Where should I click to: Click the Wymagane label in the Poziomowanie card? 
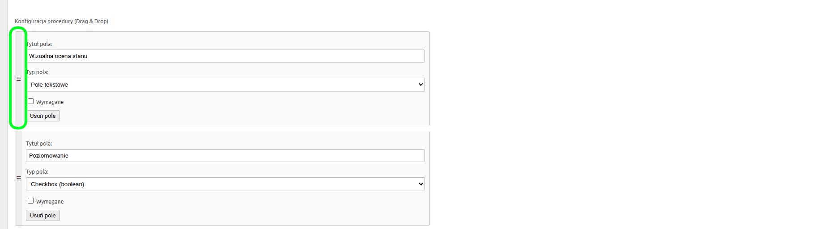50,202
